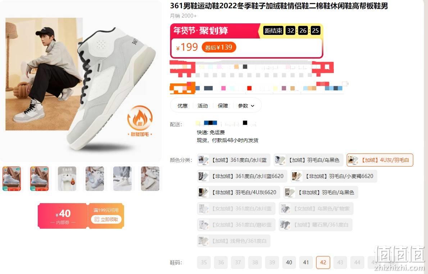Choose 【加绒】361度白/冰川蓝 color option
This screenshot has height=274, width=428.
234,160
